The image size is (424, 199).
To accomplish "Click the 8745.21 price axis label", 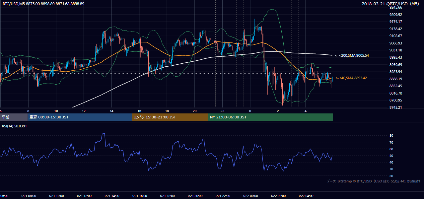I will [396, 107].
